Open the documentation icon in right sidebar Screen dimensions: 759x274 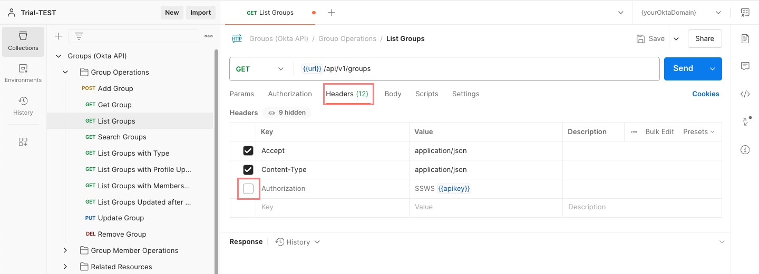tap(745, 38)
